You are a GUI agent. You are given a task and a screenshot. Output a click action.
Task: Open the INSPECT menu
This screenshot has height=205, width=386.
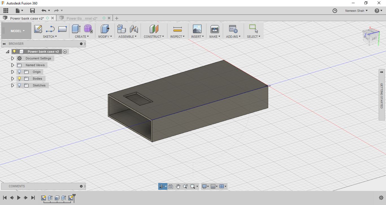pos(177,37)
